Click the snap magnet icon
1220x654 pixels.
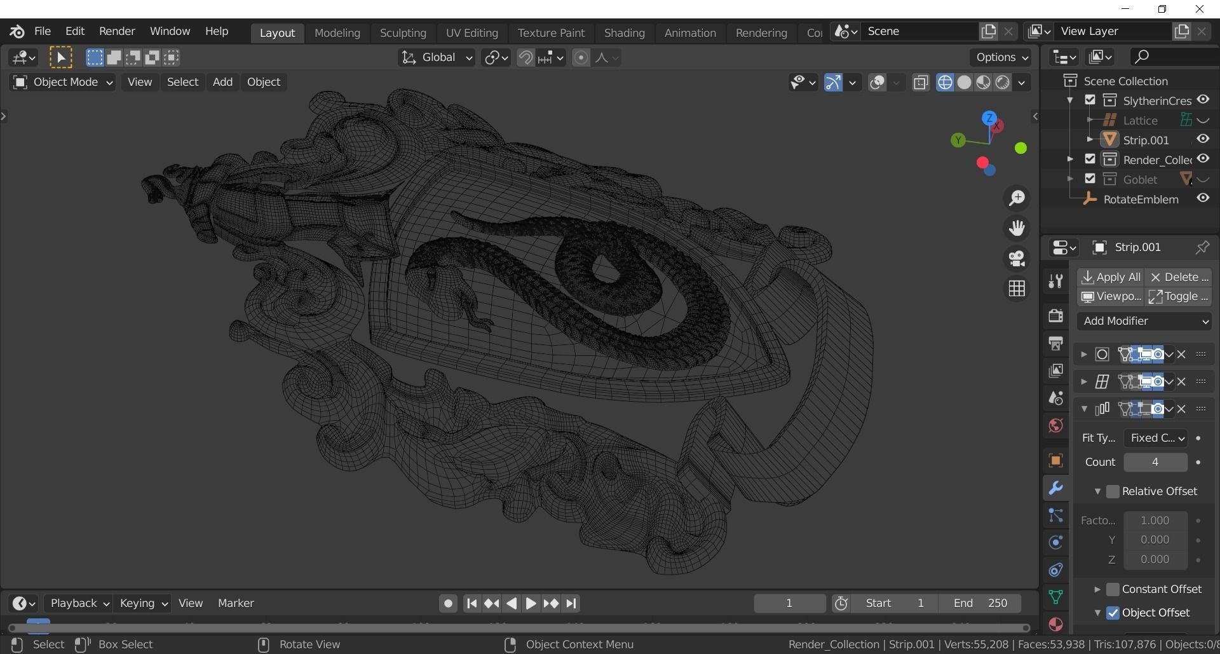pos(525,58)
